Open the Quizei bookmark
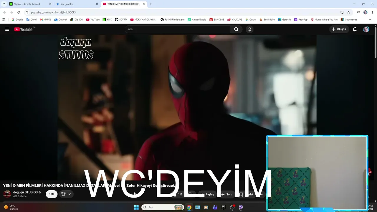 [x=251, y=20]
